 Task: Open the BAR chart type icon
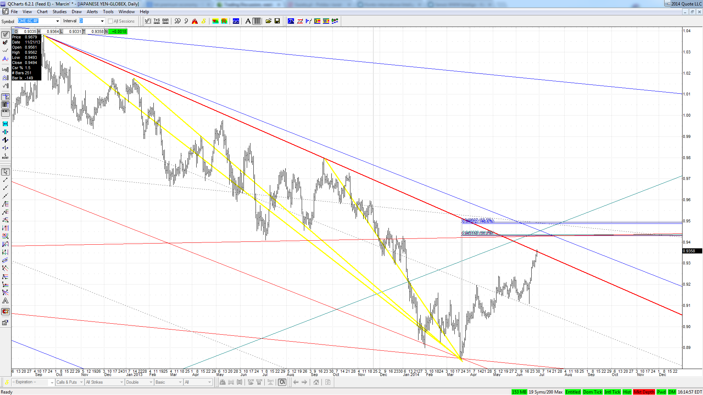165,21
